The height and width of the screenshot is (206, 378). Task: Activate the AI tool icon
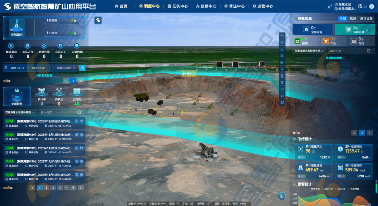[x=282, y=103]
